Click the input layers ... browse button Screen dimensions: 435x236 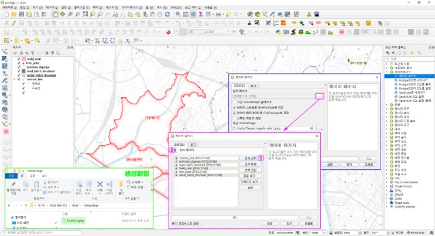pyautogui.click(x=320, y=96)
